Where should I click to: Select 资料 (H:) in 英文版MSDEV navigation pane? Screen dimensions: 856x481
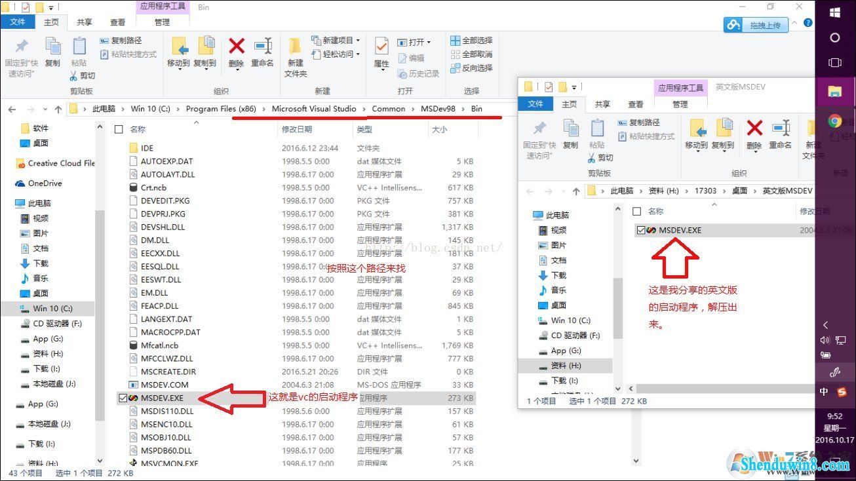coord(565,366)
